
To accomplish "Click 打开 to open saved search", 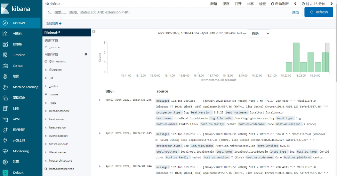I will coord(238,4).
